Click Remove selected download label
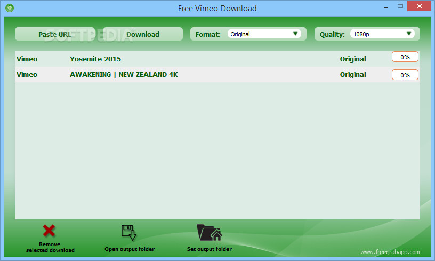The image size is (435, 261). [x=50, y=247]
